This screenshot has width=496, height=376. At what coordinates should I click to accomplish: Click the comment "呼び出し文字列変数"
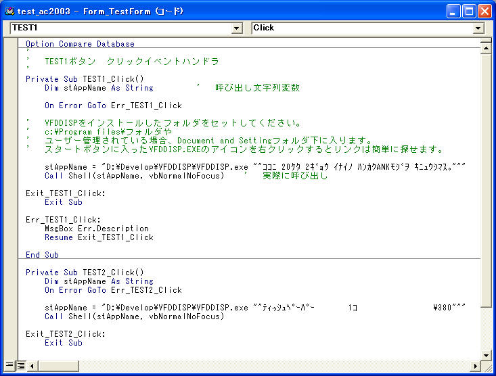click(258, 88)
